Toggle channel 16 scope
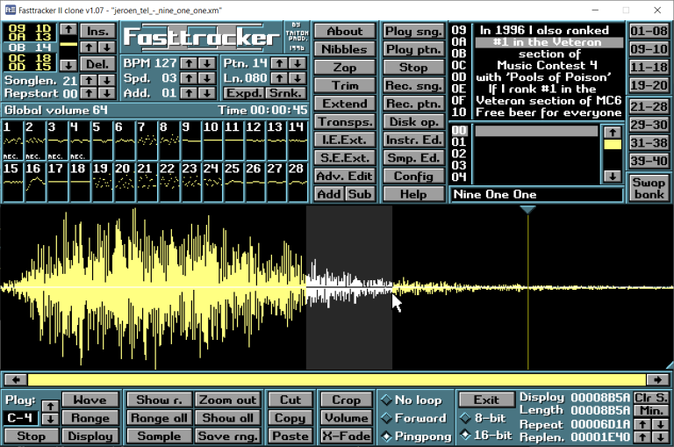The width and height of the screenshot is (674, 447). [x=35, y=182]
